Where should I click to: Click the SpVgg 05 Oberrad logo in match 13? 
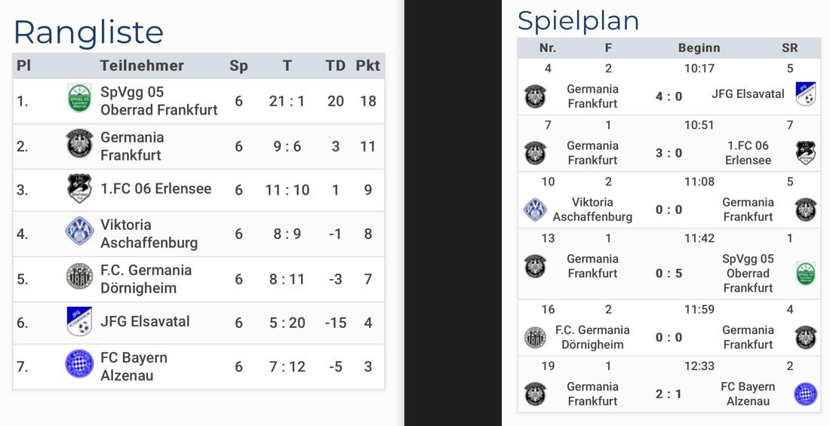tap(806, 273)
